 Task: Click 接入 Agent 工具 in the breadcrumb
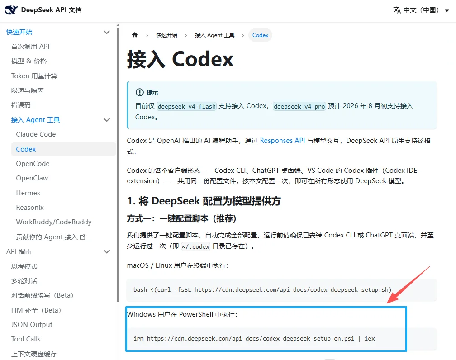pyautogui.click(x=214, y=35)
